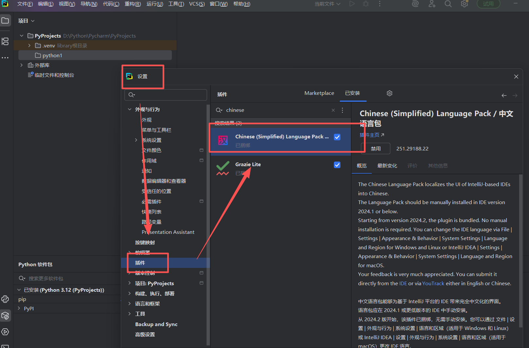Click the settings search field
529x348 pixels.
tap(166, 95)
